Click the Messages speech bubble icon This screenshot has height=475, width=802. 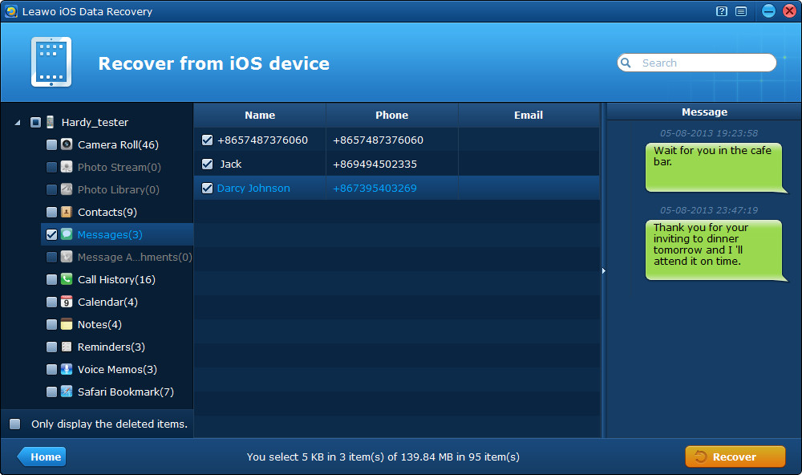click(67, 234)
